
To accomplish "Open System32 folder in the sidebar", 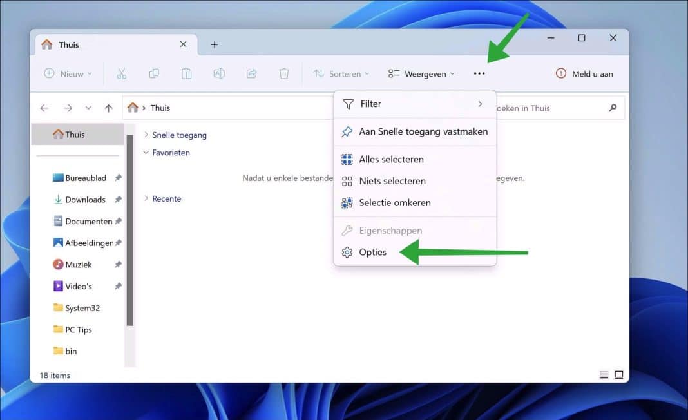I will 82,308.
